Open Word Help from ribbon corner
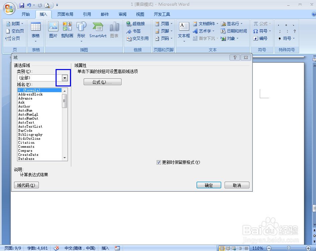The width and height of the screenshot is (316, 251). (x=314, y=14)
